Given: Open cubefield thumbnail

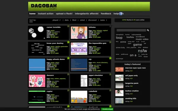Looking at the screenshot, I should coord(79,97).
